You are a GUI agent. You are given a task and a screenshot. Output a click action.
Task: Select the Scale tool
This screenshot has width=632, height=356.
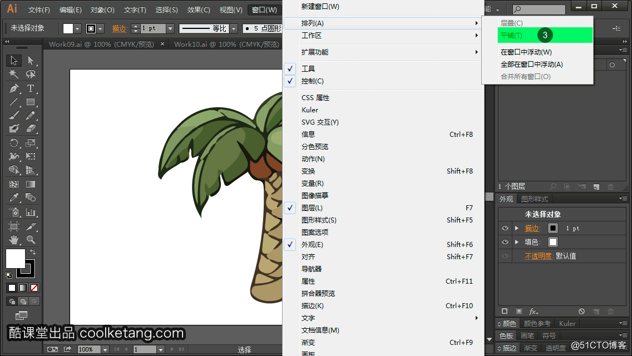tap(31, 143)
